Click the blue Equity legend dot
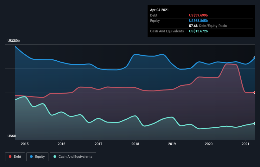 (x=31, y=157)
